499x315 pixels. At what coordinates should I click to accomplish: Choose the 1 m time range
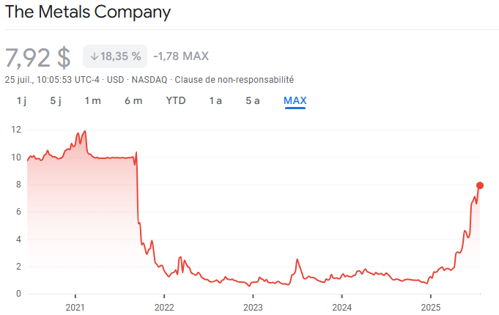point(92,100)
